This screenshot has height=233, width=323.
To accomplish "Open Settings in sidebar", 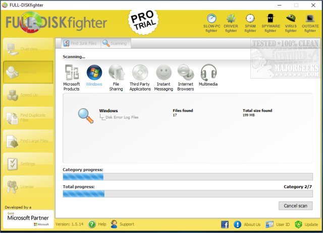I will tap(28, 164).
